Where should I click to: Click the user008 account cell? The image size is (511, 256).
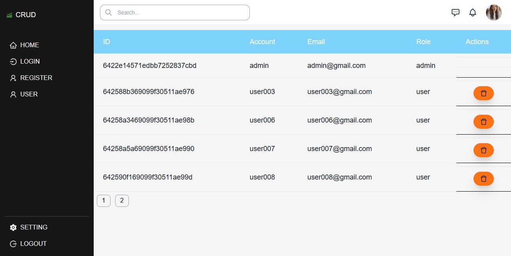point(262,177)
